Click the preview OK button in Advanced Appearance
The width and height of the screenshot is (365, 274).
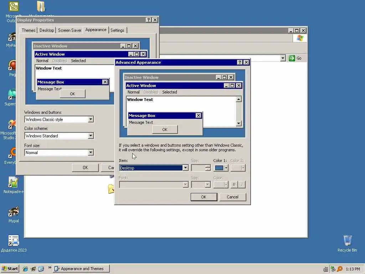click(x=165, y=129)
